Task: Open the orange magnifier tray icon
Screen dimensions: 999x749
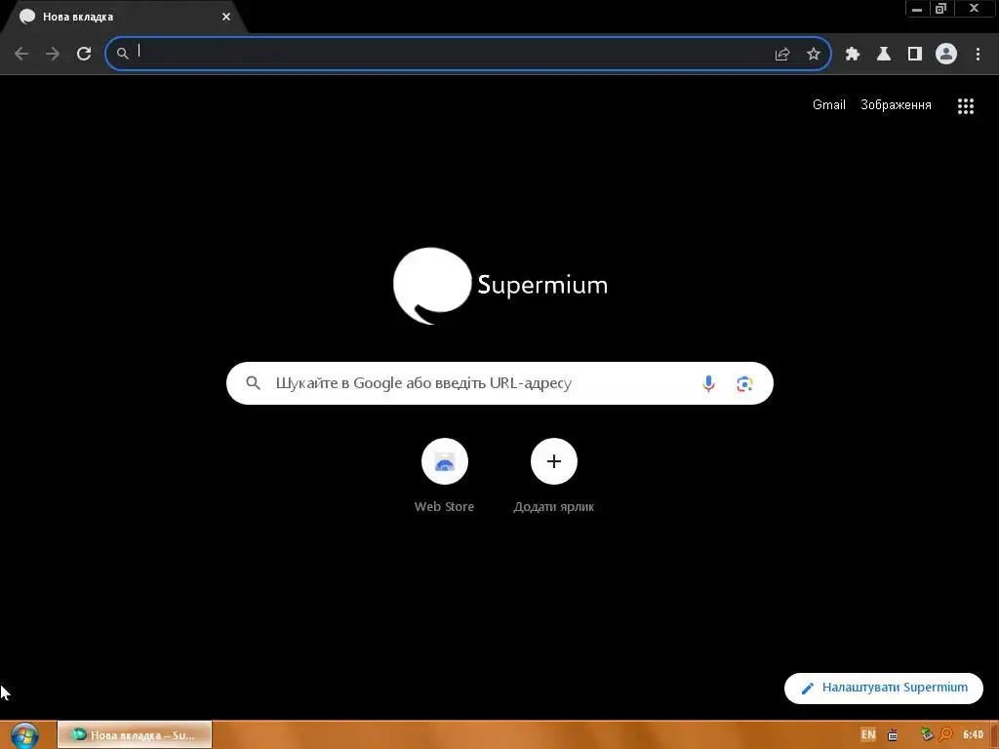Action: click(945, 735)
